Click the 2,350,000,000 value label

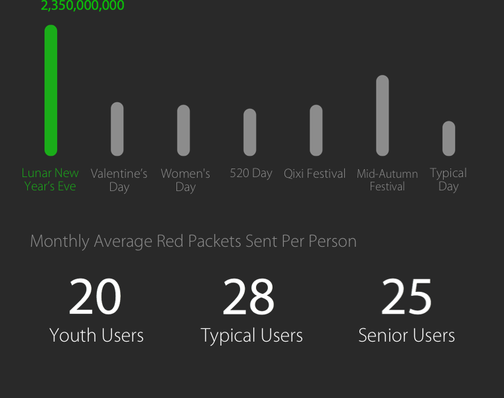click(82, 6)
